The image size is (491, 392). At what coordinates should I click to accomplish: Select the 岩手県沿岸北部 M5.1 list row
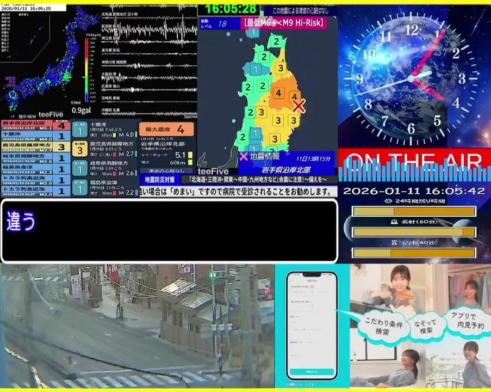click(x=35, y=125)
